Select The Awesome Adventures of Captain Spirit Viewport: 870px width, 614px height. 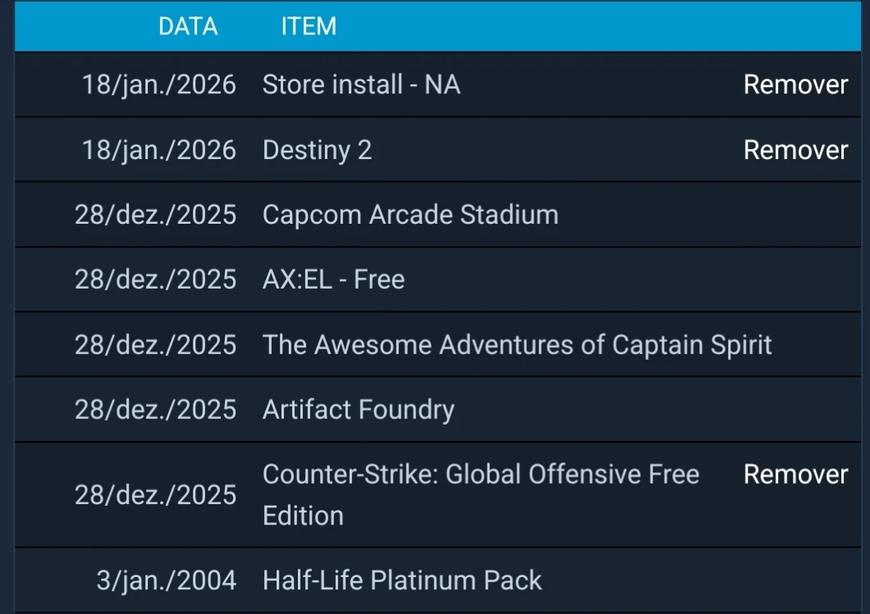point(517,344)
